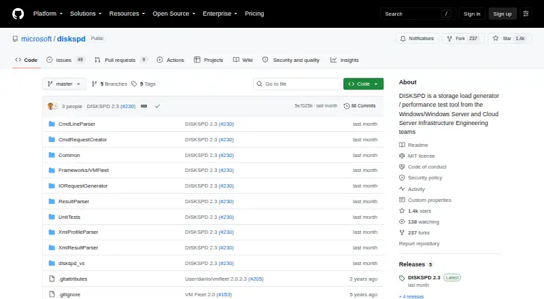Open the XmlResultParser folder

78,247
